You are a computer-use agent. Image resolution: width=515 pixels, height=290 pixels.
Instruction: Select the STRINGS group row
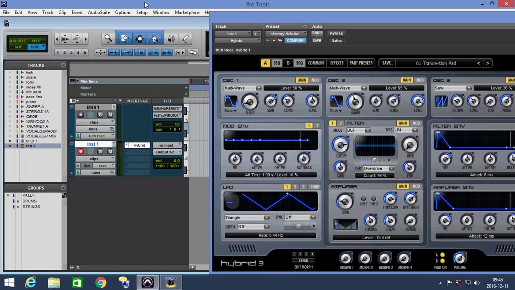click(x=31, y=207)
